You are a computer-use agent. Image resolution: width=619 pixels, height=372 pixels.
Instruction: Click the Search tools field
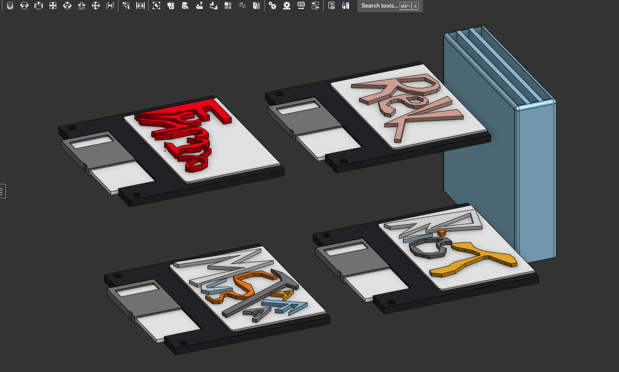(x=390, y=6)
